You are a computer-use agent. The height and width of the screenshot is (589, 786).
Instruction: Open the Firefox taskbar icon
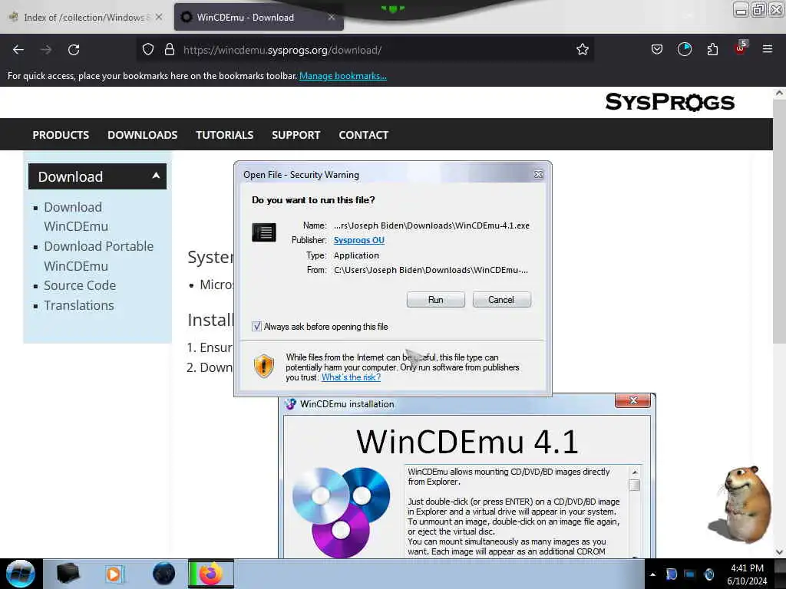pyautogui.click(x=211, y=574)
